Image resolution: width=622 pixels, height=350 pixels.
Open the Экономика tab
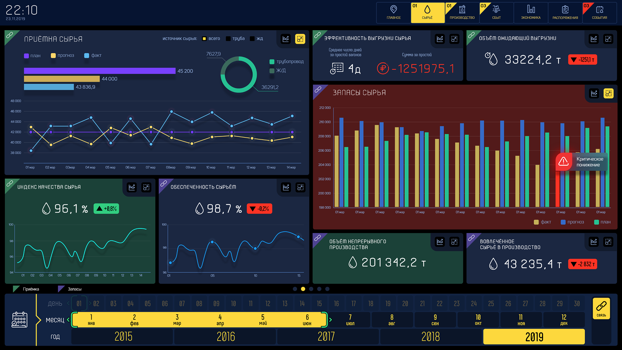(531, 13)
